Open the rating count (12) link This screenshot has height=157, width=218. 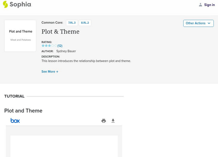60,46
